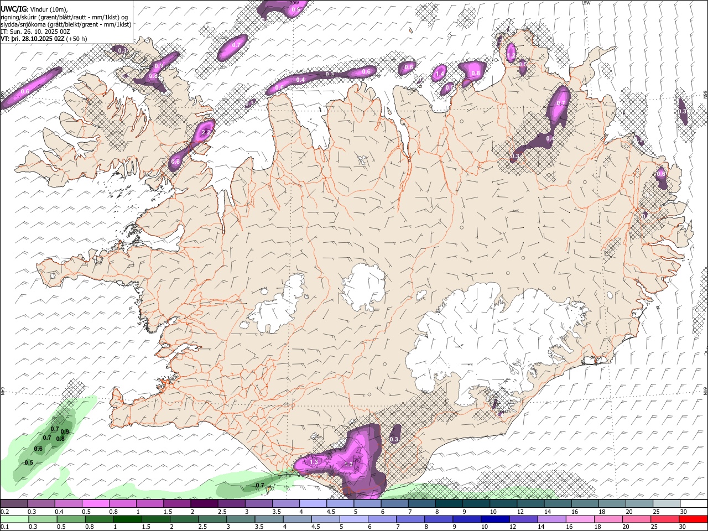Screen dimensions: 708x531
Task: Pick the bright pink 0.5 snow scale swatch
Action: click(95, 504)
